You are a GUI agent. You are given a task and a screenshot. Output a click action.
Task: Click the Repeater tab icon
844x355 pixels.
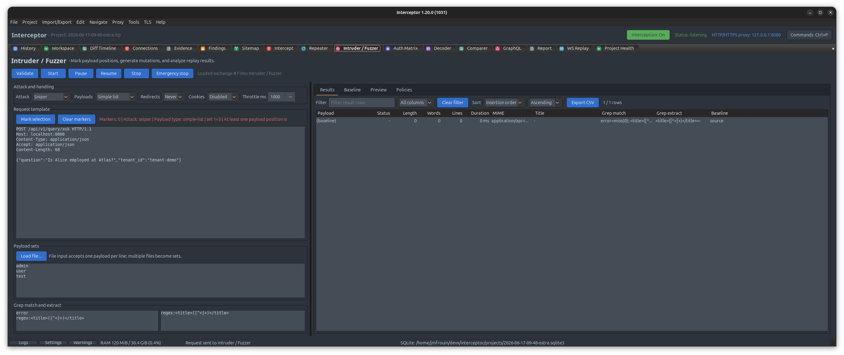[x=303, y=49]
